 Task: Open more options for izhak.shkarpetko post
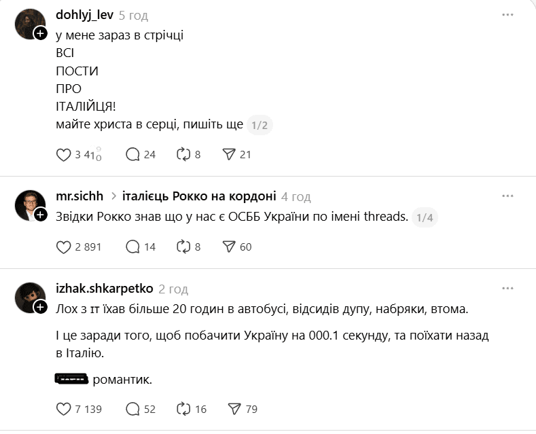point(507,289)
